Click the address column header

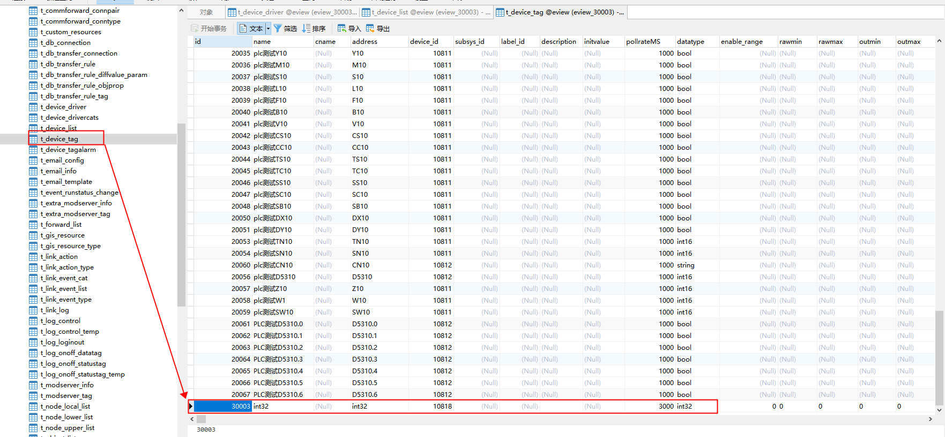pyautogui.click(x=379, y=41)
